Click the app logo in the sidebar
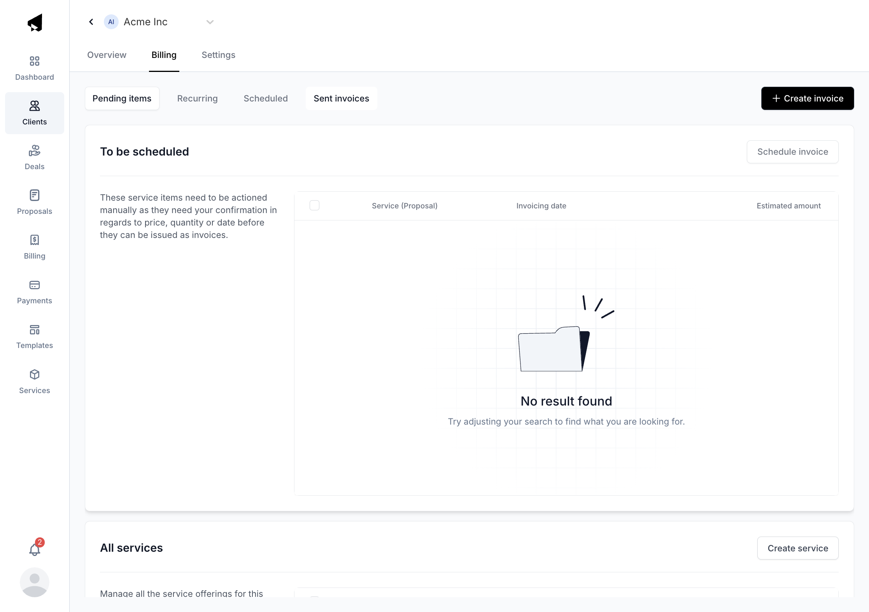 35,23
